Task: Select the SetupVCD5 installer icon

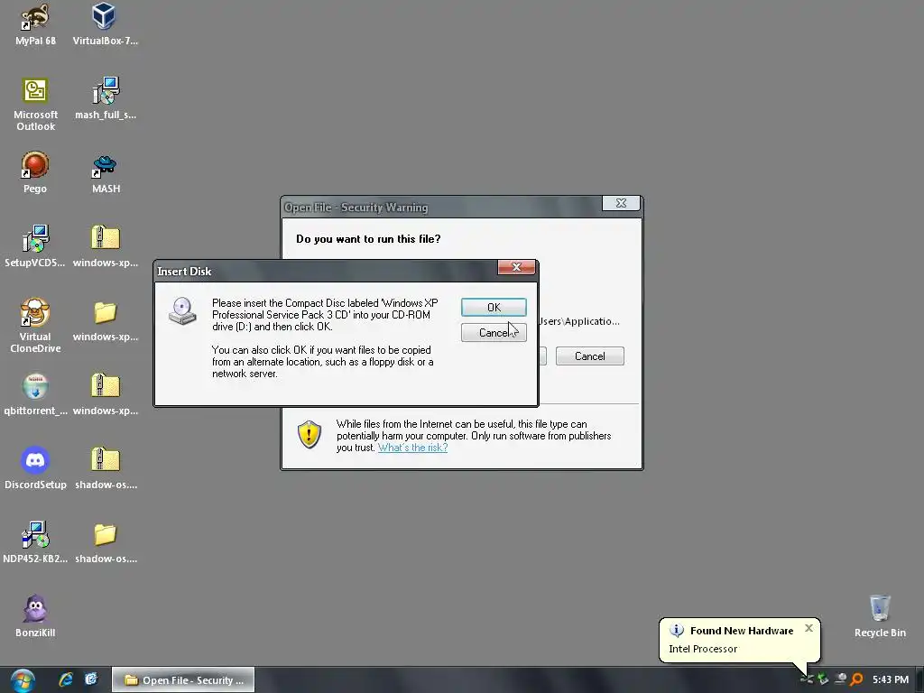Action: pos(35,246)
